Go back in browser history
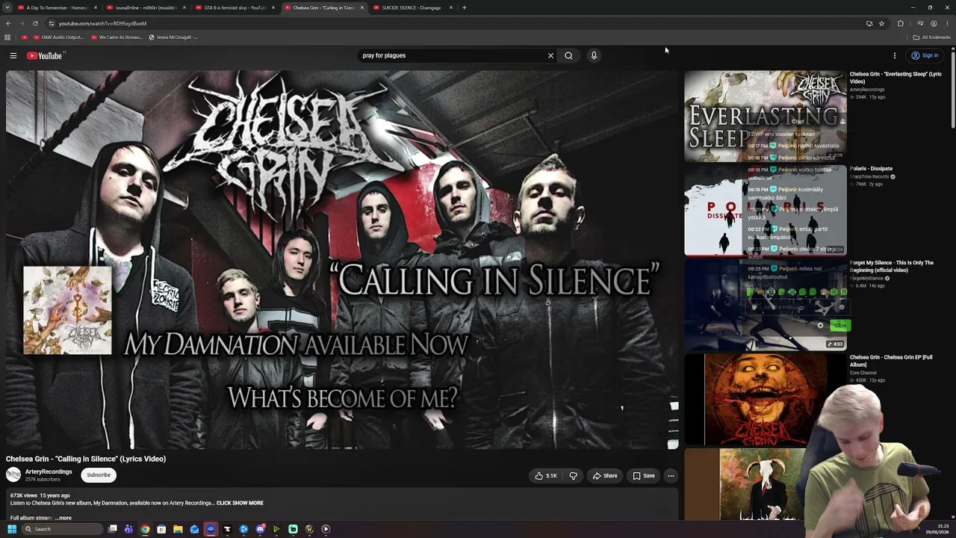The height and width of the screenshot is (538, 956). click(x=8, y=23)
